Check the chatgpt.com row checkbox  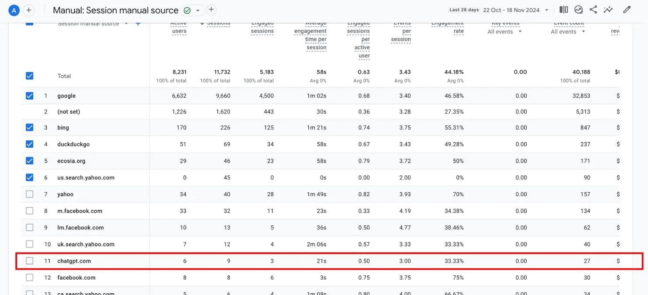point(29,261)
